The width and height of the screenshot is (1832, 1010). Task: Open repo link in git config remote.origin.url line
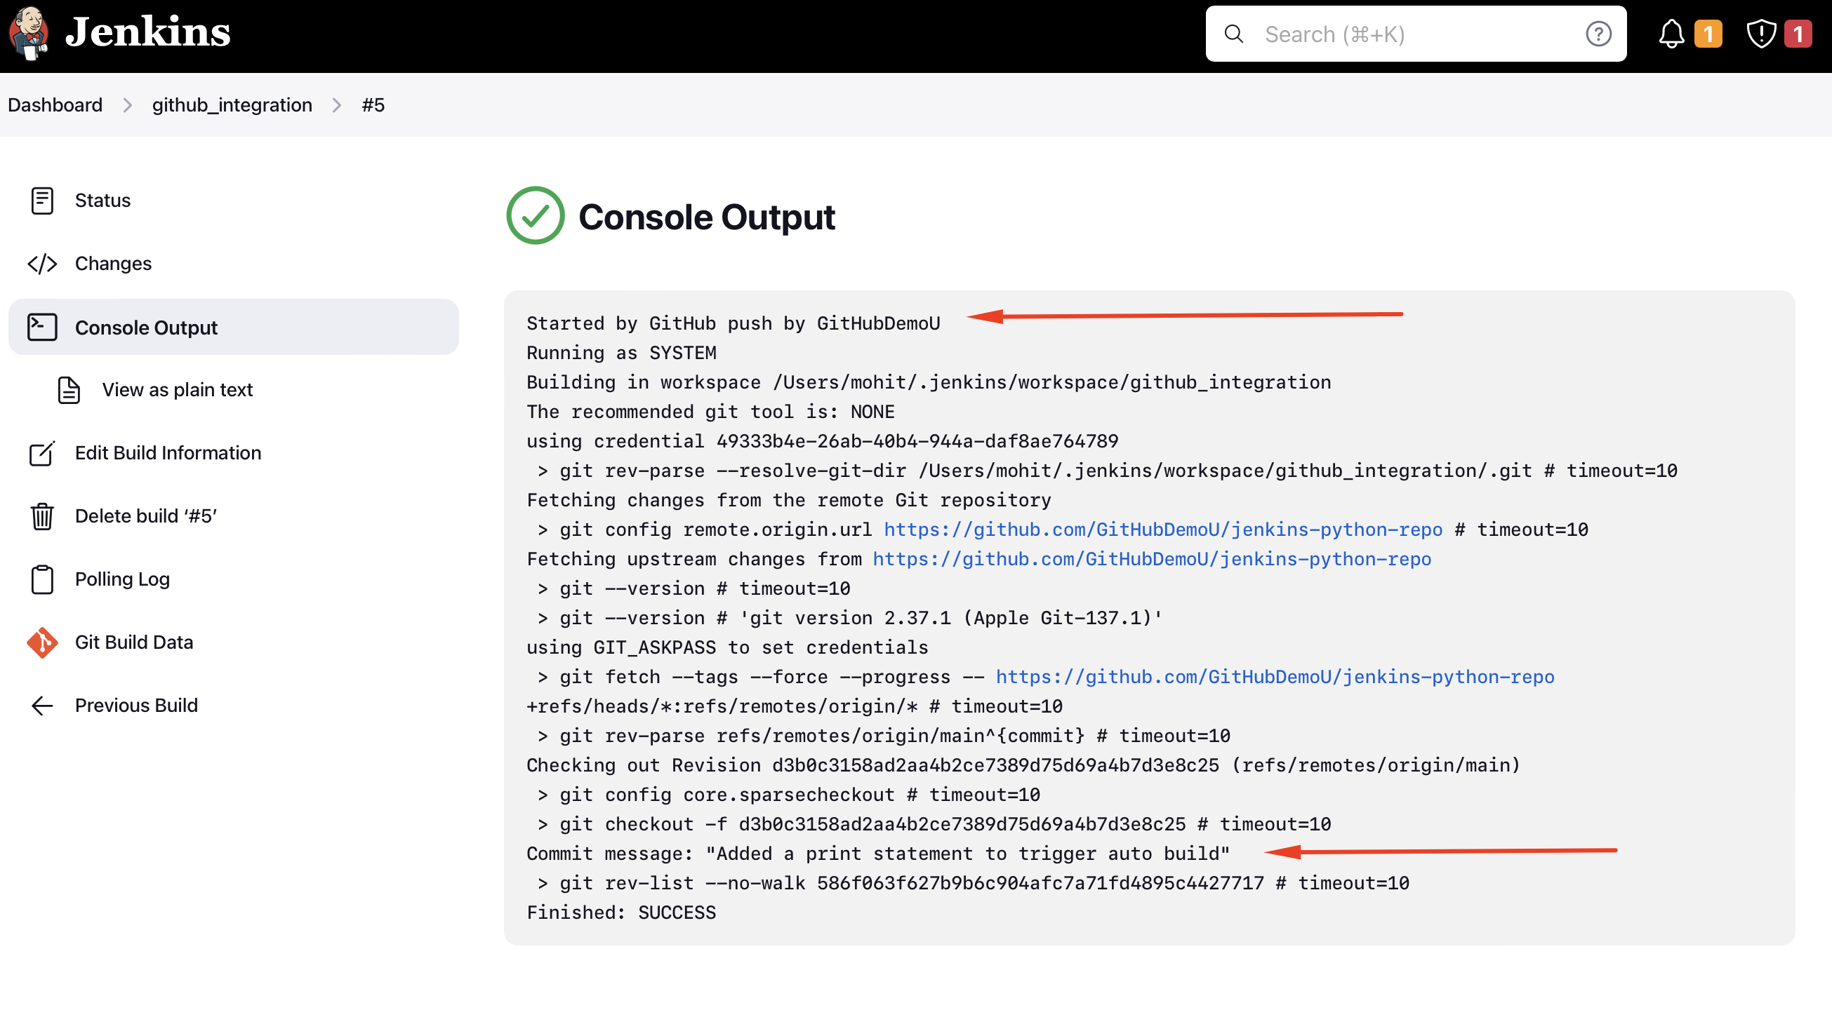pos(1163,530)
